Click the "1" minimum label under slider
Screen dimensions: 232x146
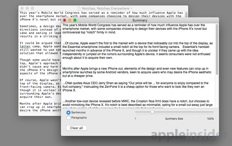coord(135,119)
